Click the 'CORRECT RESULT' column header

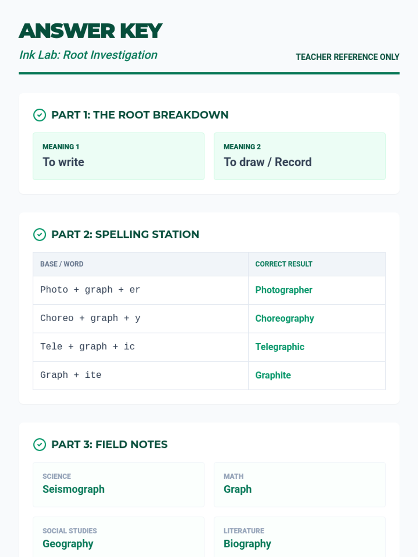point(284,264)
